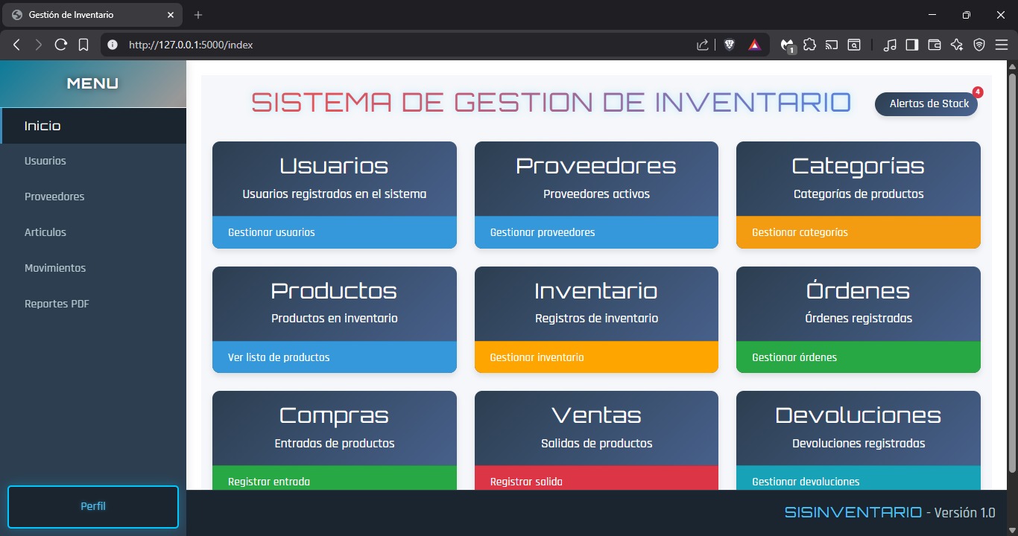Open the browser extensions puzzle icon
The width and height of the screenshot is (1018, 536).
click(x=809, y=44)
